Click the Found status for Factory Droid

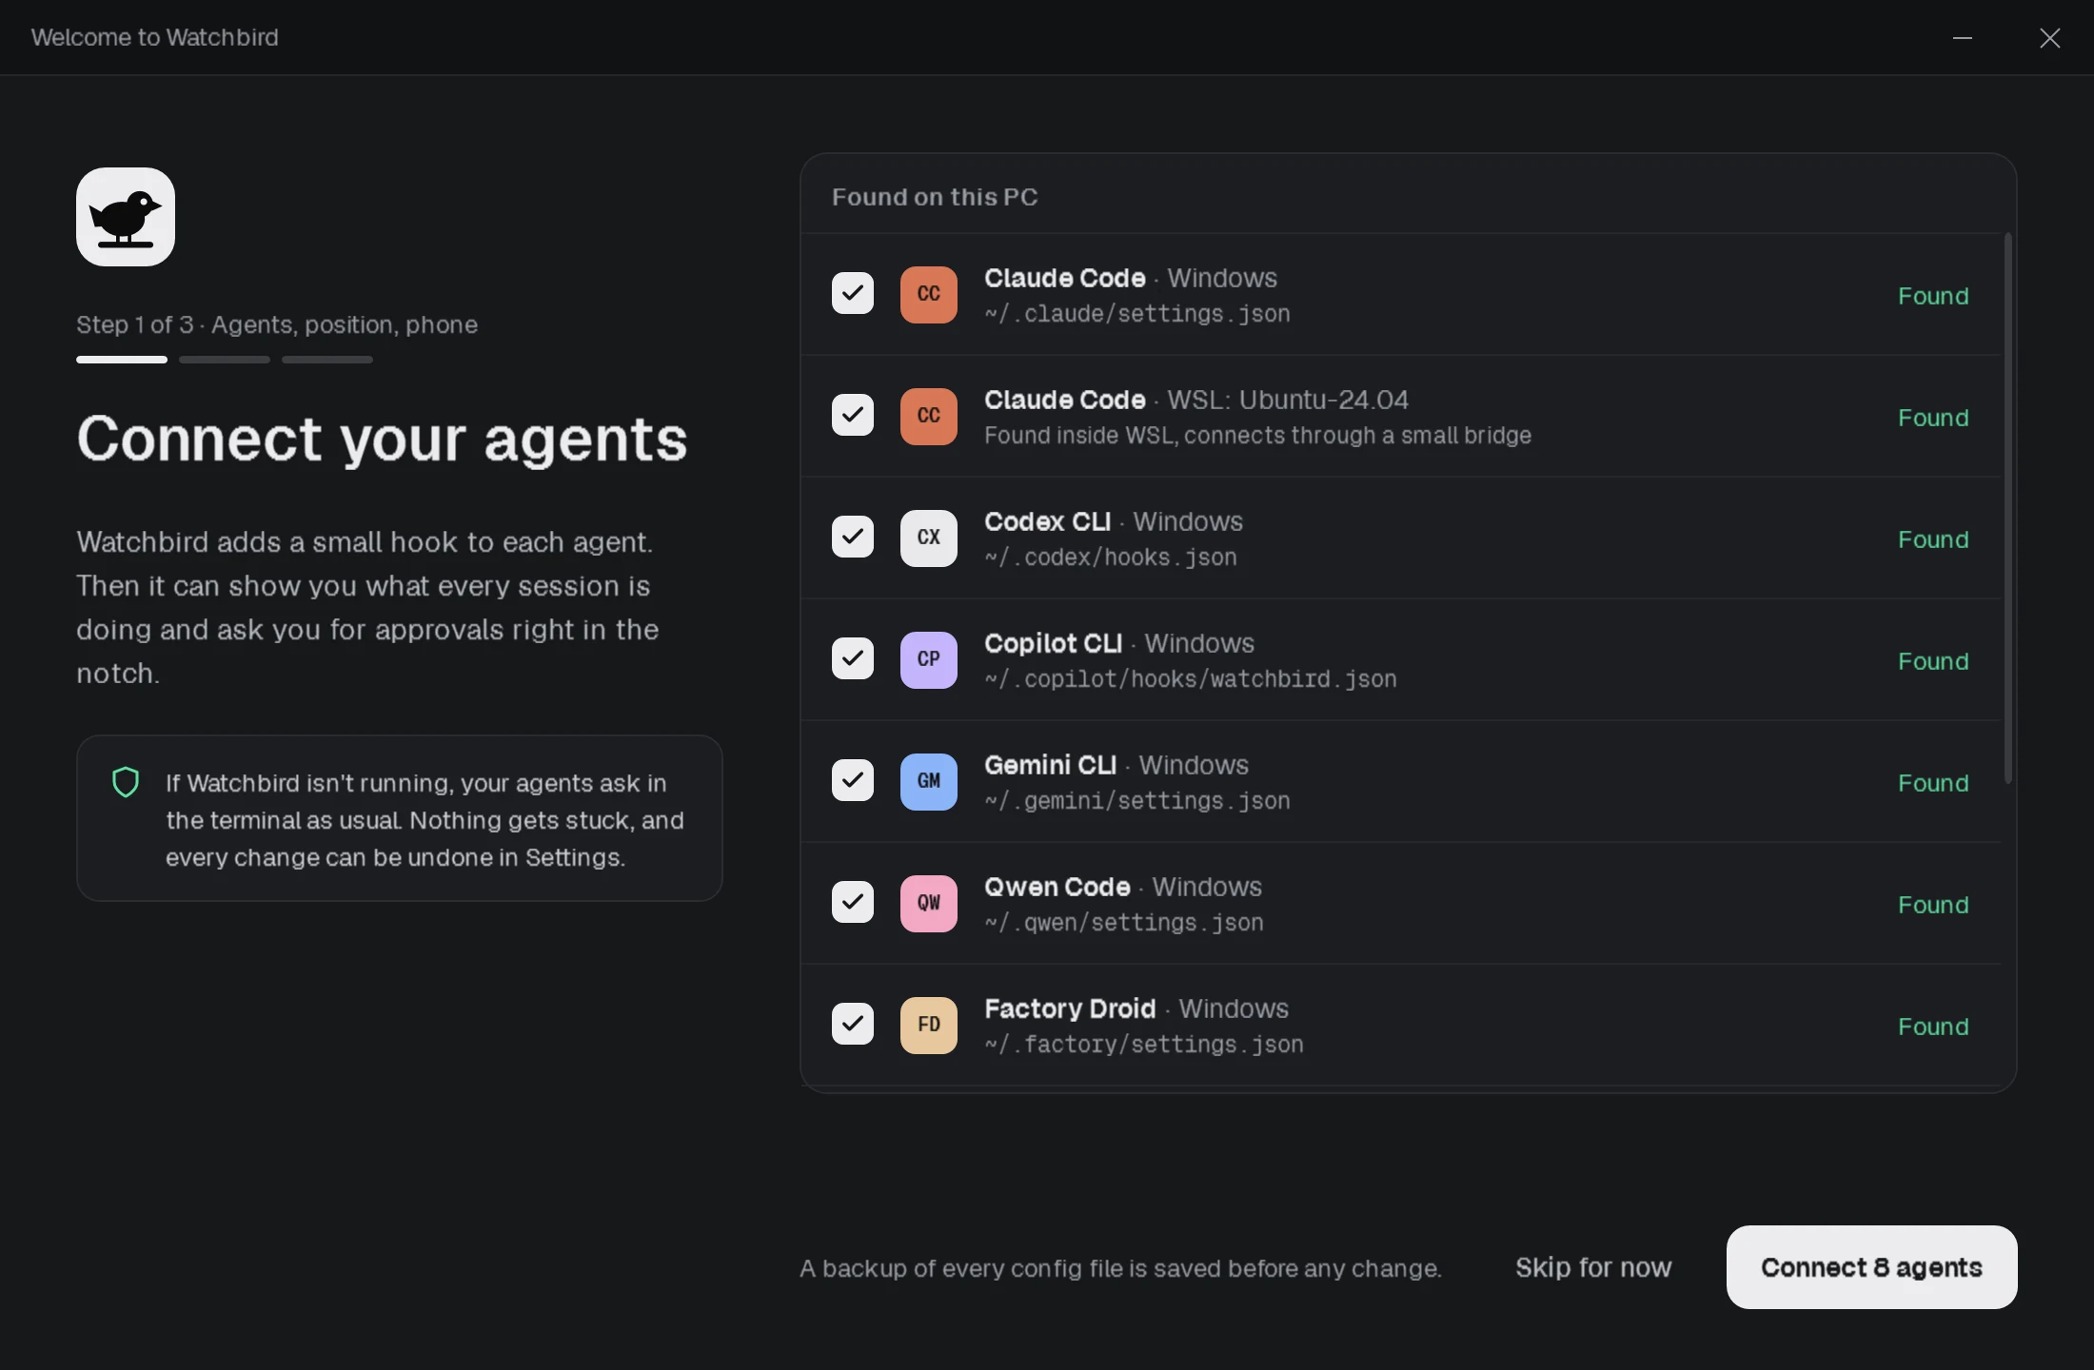[1933, 1027]
